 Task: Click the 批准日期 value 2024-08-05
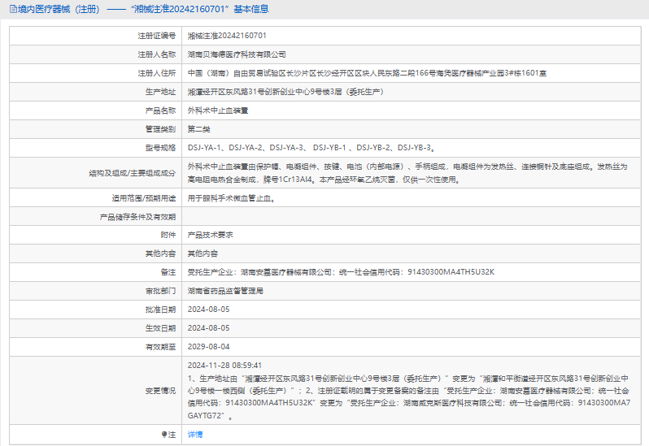(x=208, y=310)
